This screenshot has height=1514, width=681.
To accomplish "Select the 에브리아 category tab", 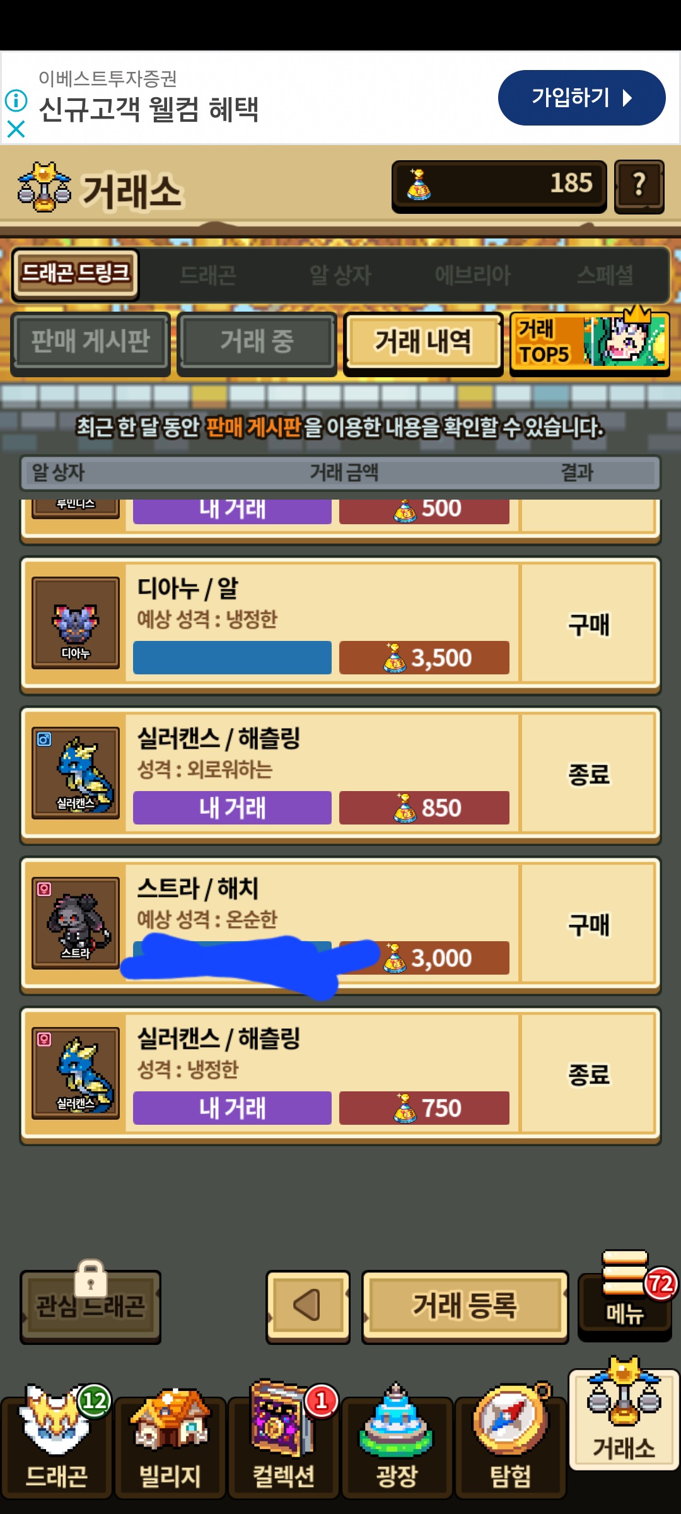I will point(473,275).
